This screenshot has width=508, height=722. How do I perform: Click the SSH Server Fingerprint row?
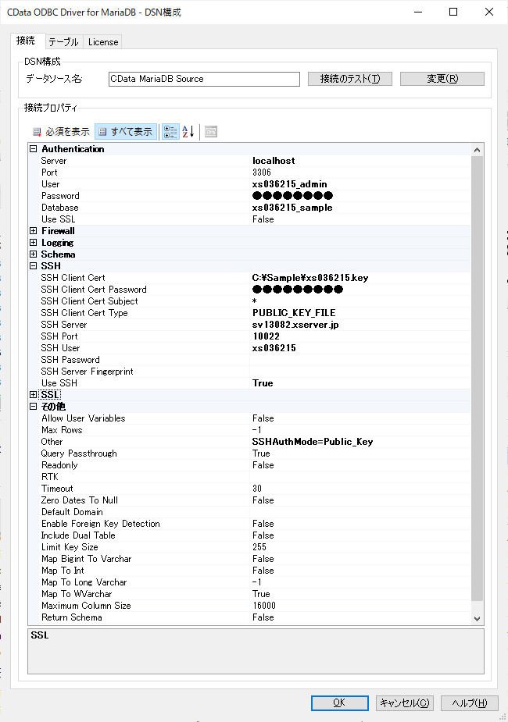coord(249,371)
